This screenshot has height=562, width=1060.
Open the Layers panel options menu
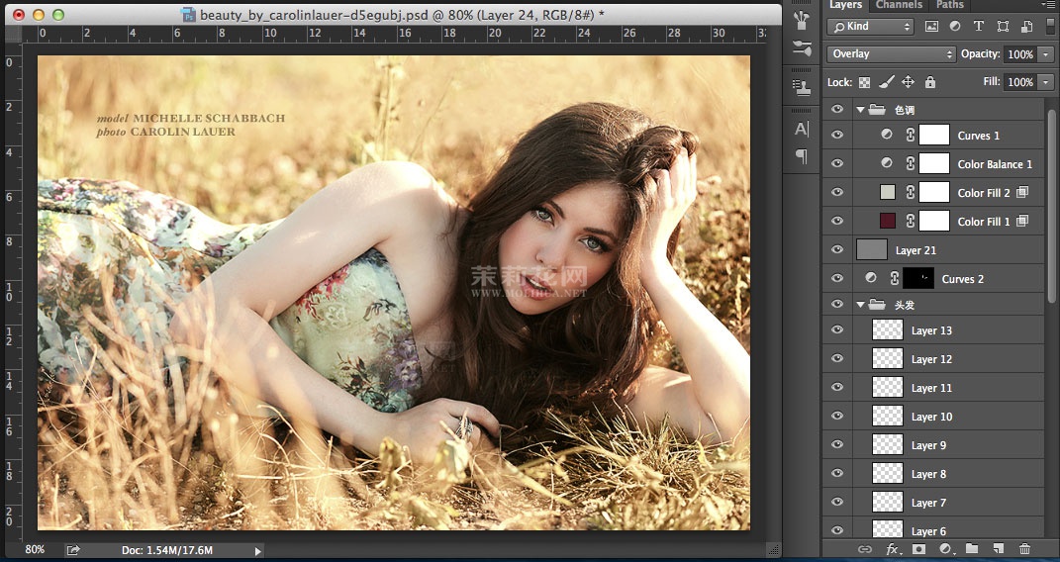pyautogui.click(x=1048, y=5)
